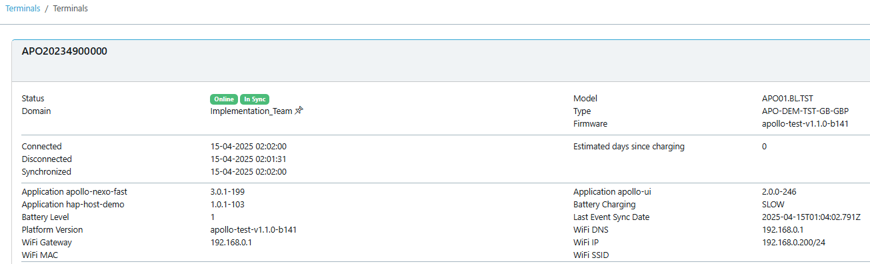This screenshot has width=870, height=264.
Task: Click apollo-nexo-fast version 3.0.1-199
Action: (x=232, y=192)
